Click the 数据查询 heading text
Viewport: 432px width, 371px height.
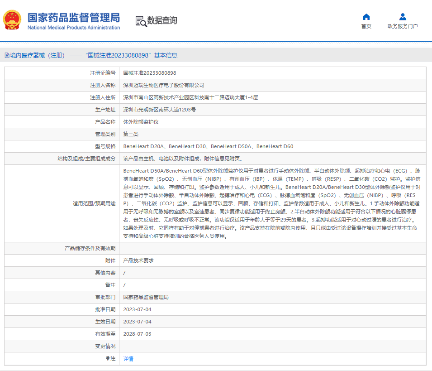pyautogui.click(x=162, y=20)
